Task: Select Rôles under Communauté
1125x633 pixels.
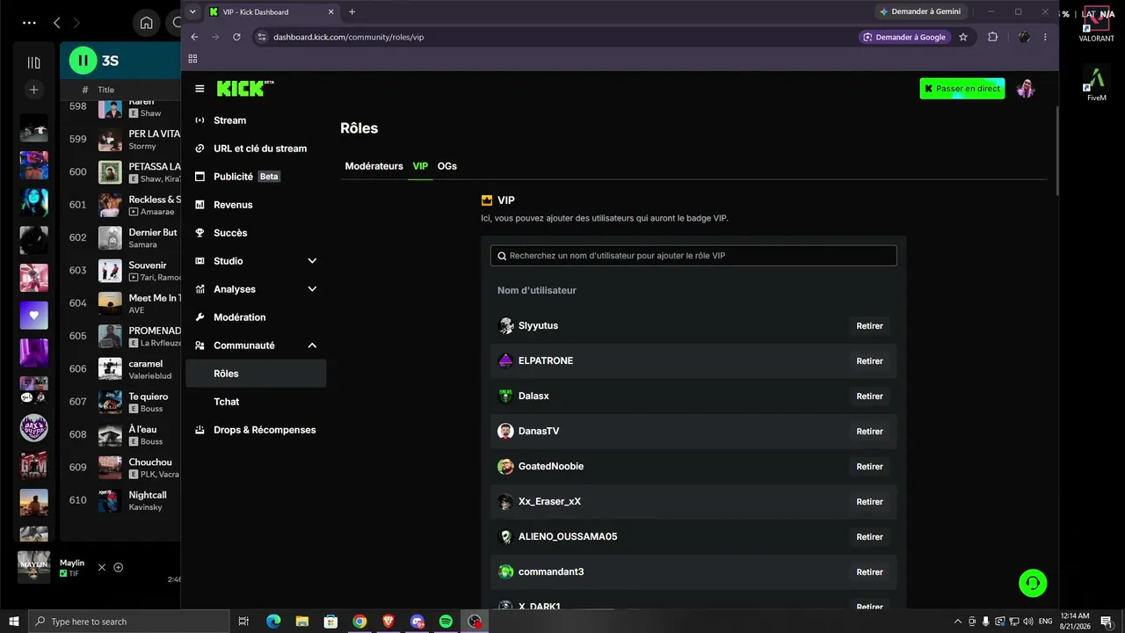Action: pyautogui.click(x=256, y=374)
